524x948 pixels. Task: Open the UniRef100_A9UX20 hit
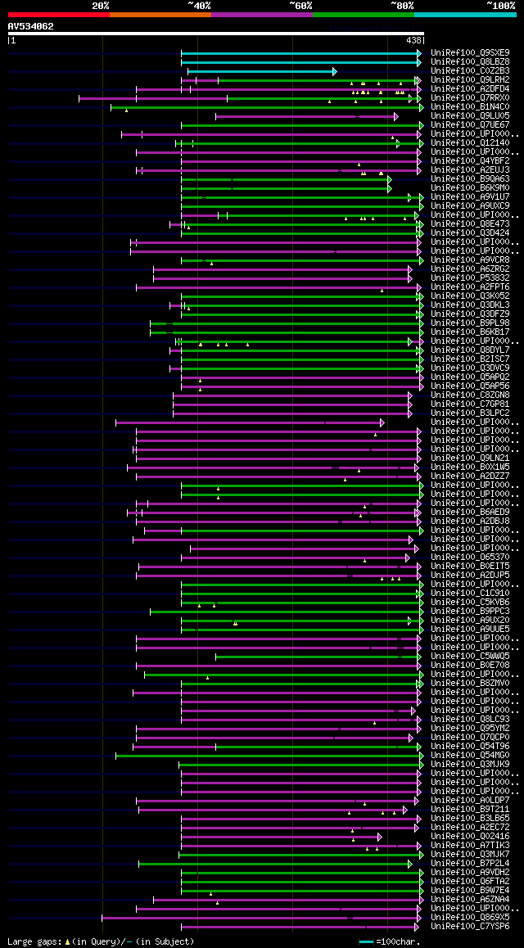click(470, 621)
